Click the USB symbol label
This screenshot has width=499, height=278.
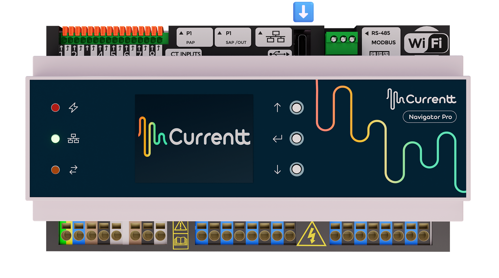280,53
